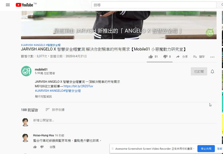Image resolution: width=223 pixels, height=154 pixels.
Task: Open #ANGELO hashtag above the title
Action: click(x=40, y=45)
